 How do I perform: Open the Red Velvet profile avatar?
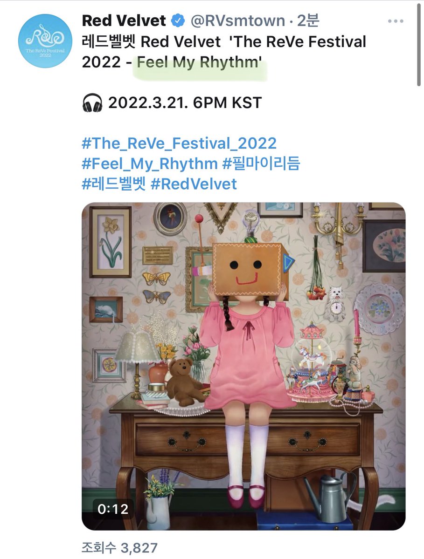point(45,41)
